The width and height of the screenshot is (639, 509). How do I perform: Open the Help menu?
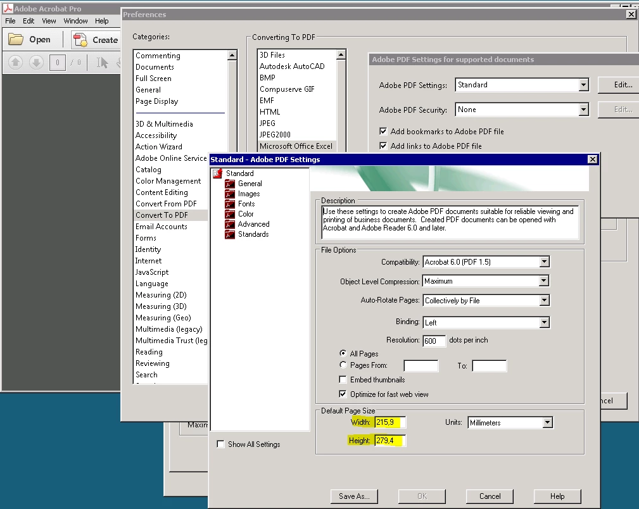pos(102,21)
